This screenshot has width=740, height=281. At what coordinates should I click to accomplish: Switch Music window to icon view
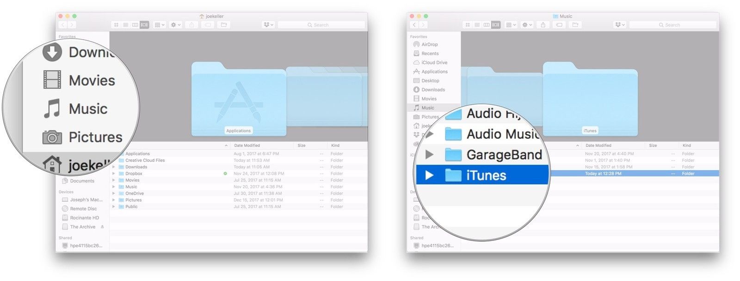(x=468, y=25)
